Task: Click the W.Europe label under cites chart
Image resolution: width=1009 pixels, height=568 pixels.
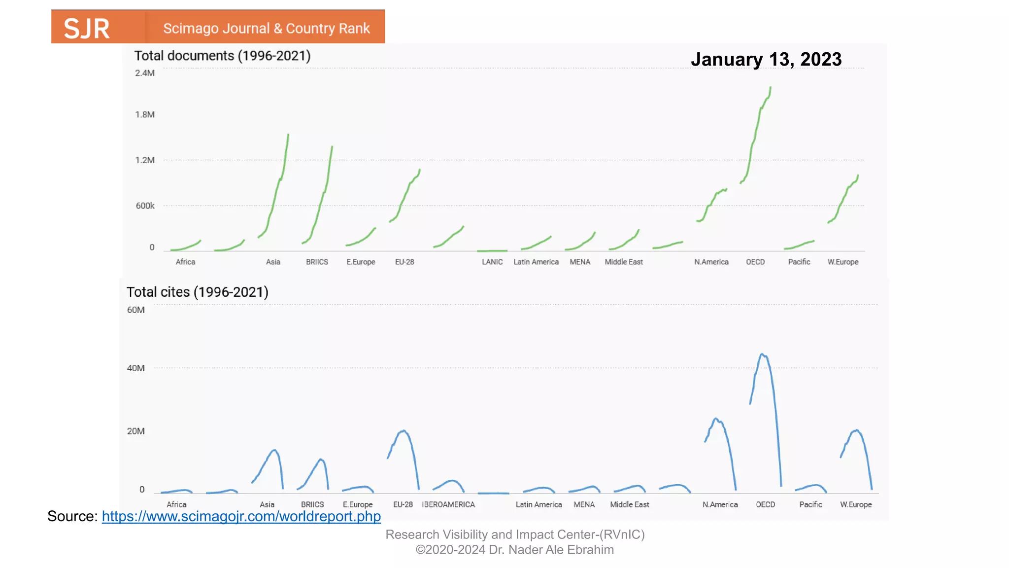Action: 856,504
